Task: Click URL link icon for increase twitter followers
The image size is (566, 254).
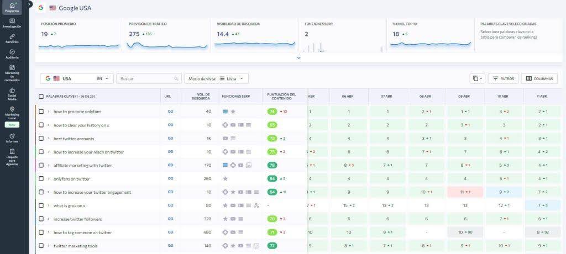Action: [170, 219]
